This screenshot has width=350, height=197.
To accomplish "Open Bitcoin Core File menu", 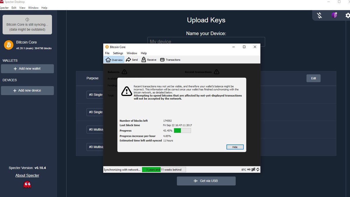I will pyautogui.click(x=107, y=53).
